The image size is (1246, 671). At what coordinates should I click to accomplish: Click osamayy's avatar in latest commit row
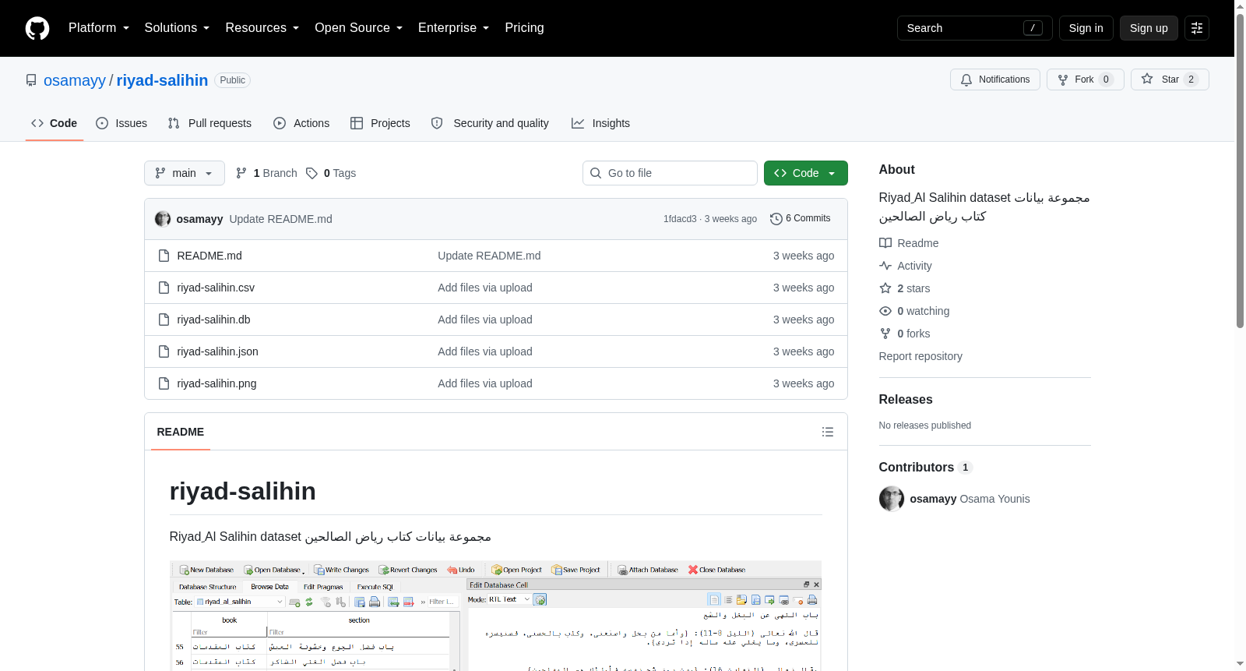(x=163, y=219)
